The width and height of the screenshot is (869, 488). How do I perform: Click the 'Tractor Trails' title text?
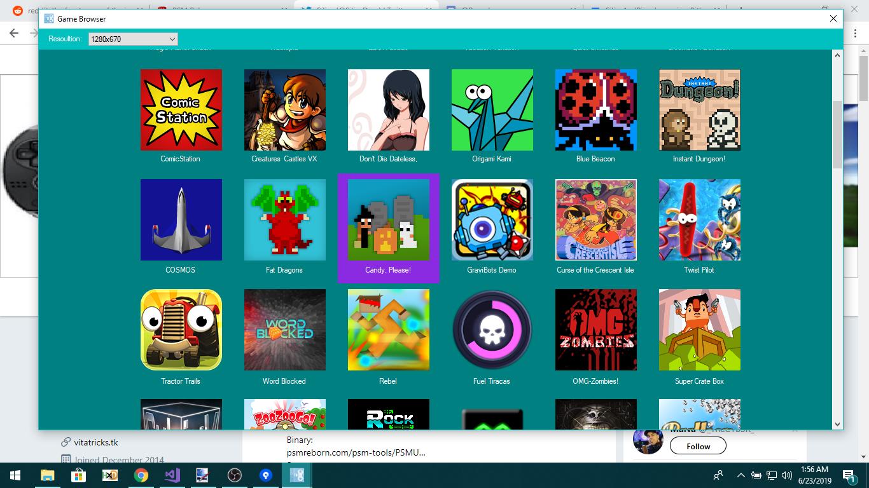[x=181, y=381]
